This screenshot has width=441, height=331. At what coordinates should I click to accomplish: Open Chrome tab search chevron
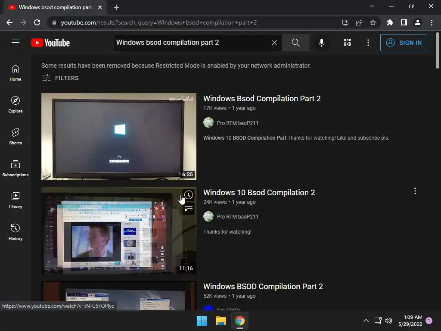tap(372, 6)
